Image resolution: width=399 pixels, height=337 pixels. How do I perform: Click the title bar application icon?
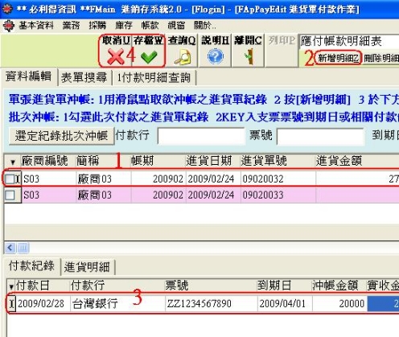point(6,9)
